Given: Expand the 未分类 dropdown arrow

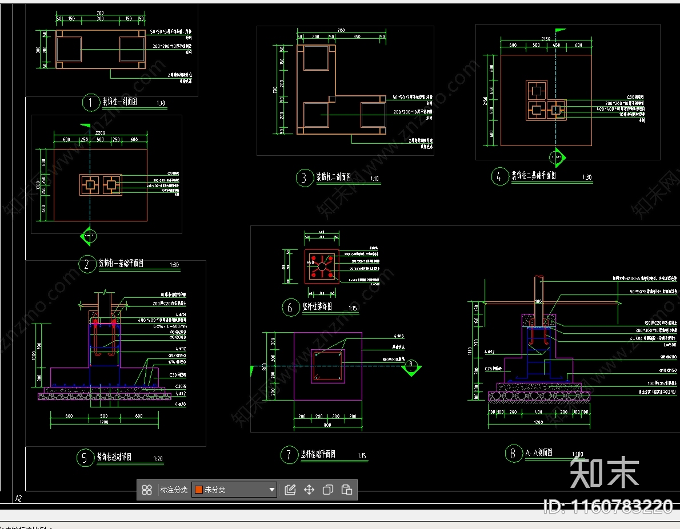Looking at the screenshot, I should coord(272,490).
